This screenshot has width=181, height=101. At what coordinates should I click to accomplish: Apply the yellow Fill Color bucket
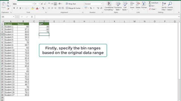coord(33,8)
